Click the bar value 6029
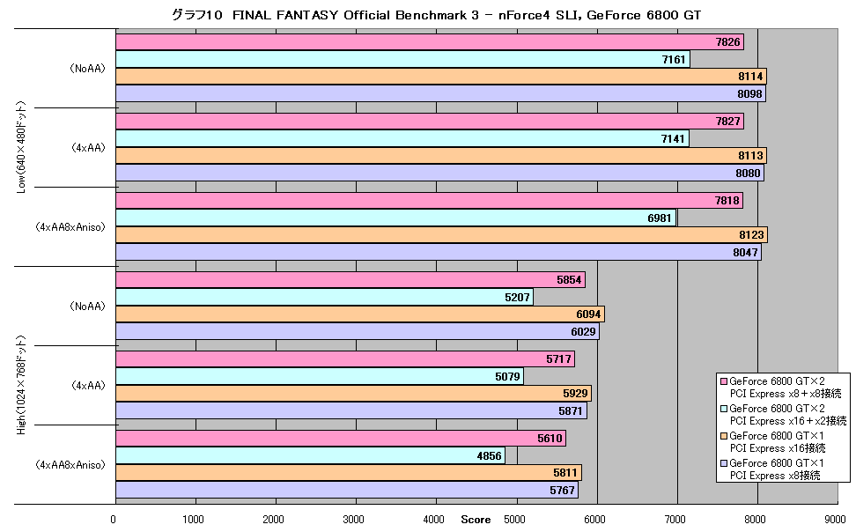 [583, 331]
